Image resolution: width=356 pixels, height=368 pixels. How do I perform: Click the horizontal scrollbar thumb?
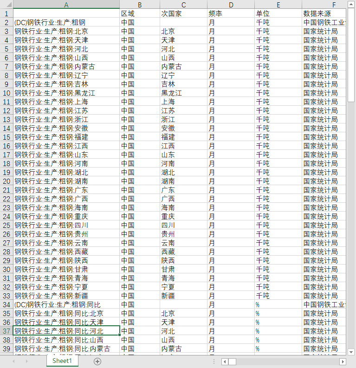(233, 362)
